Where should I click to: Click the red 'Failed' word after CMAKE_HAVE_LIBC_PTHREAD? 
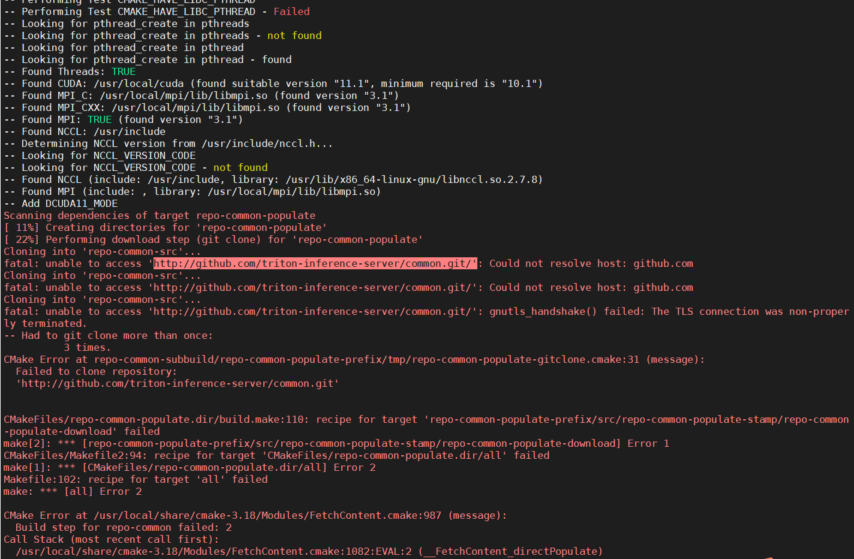(291, 11)
